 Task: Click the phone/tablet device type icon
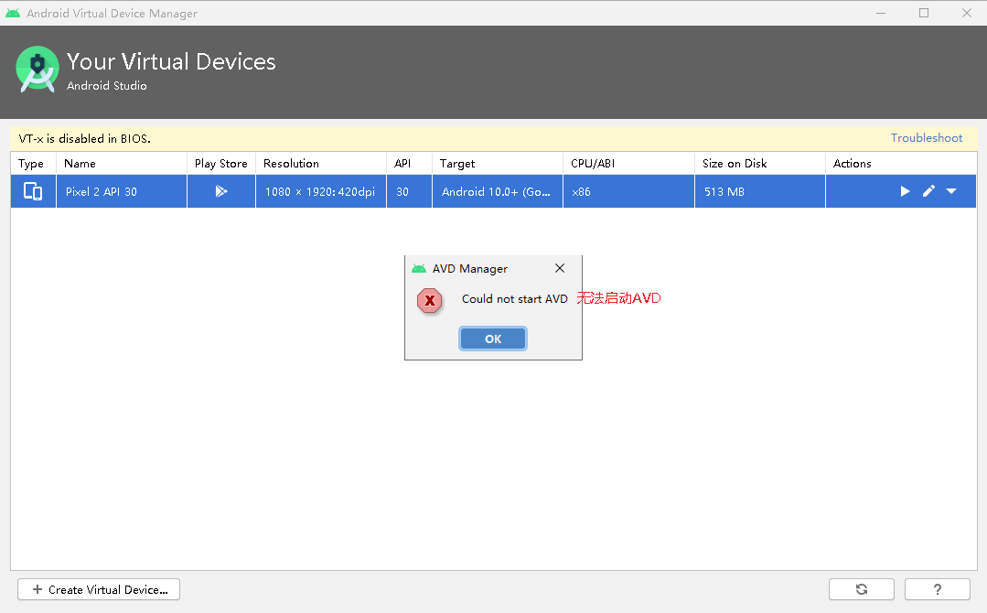[33, 191]
